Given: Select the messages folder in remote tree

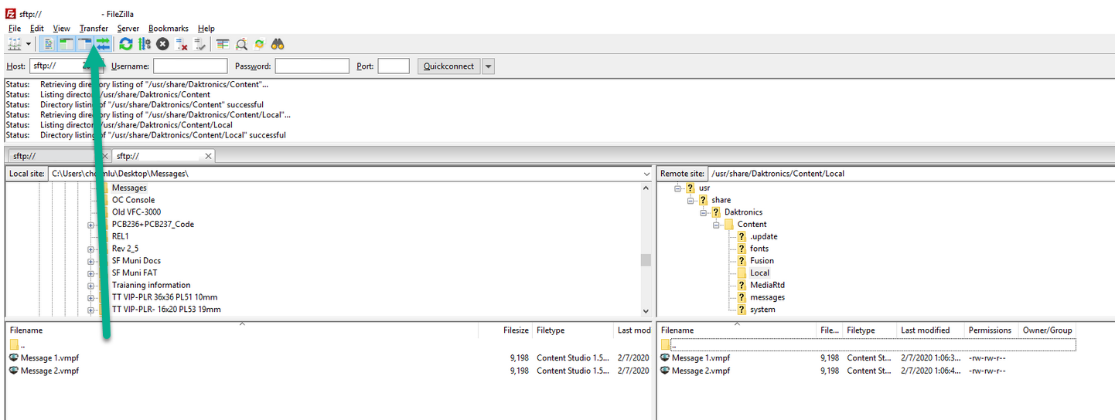Looking at the screenshot, I should tap(766, 297).
